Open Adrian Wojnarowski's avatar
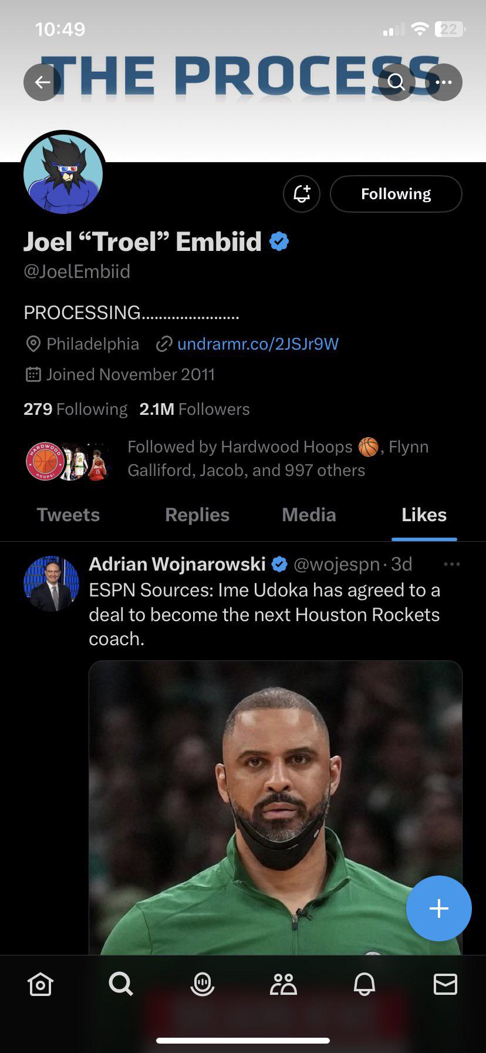 click(51, 583)
